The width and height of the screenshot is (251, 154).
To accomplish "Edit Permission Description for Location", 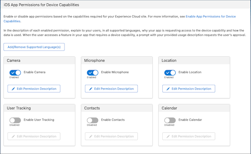I will [189, 88].
